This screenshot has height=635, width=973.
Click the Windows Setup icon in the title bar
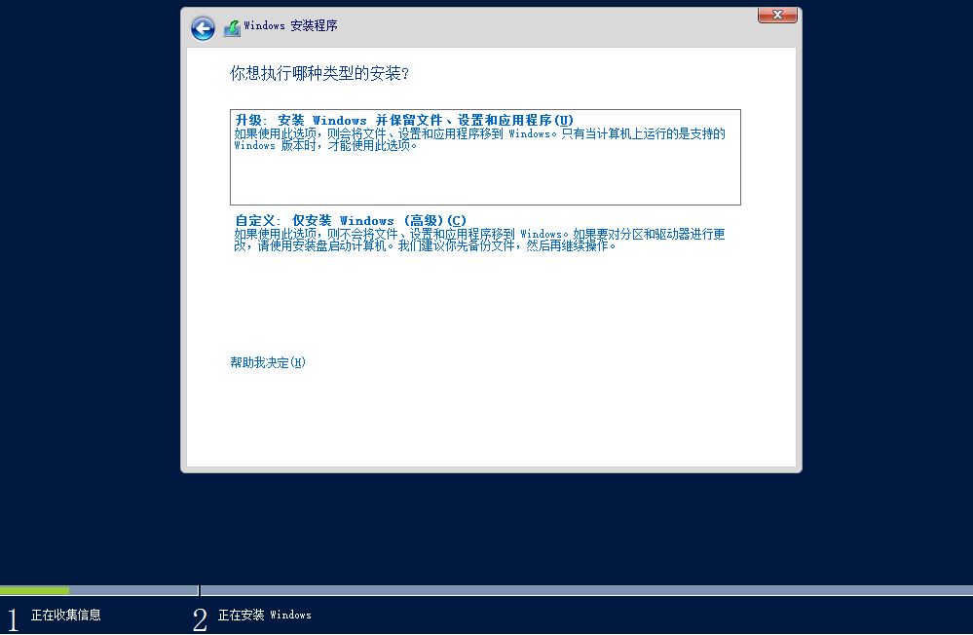232,28
